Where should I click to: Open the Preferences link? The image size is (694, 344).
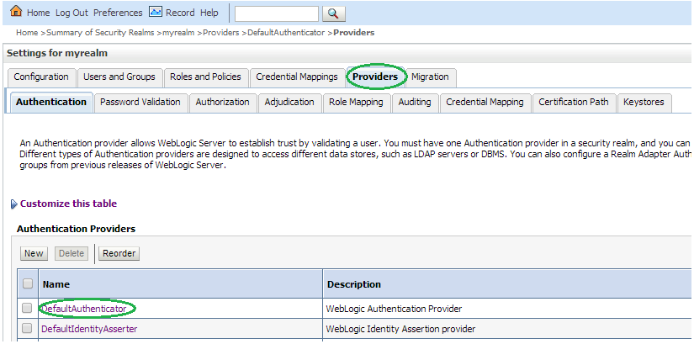click(x=118, y=13)
